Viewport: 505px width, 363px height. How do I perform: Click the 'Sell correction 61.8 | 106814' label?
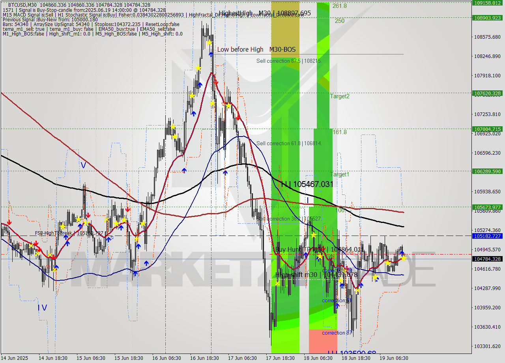tap(289, 143)
